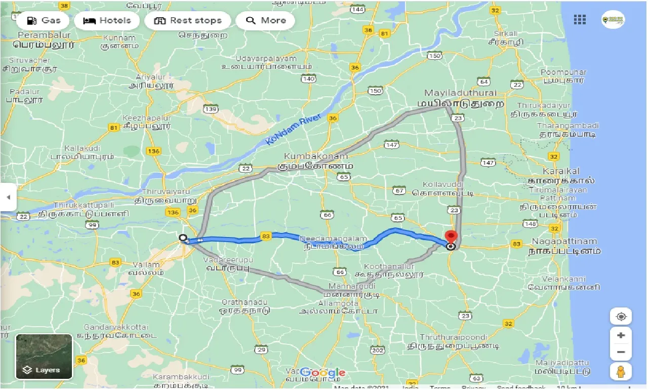
Task: Zoom out with the minus button
Action: pos(621,352)
